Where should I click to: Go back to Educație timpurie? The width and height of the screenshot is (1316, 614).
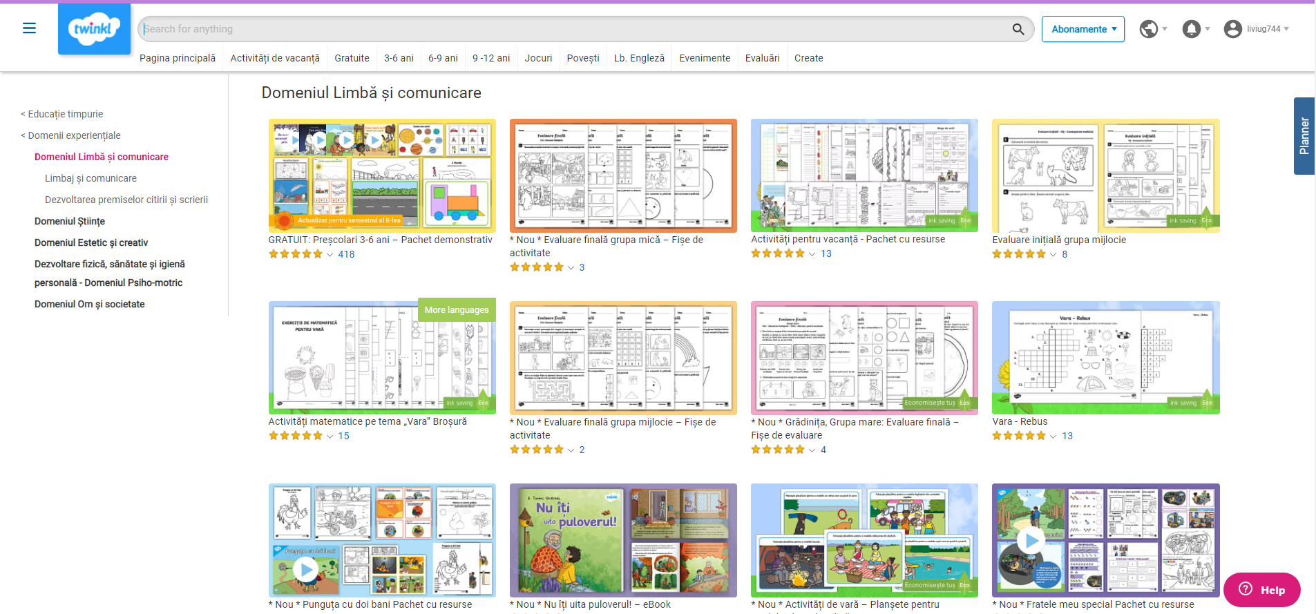tap(65, 114)
